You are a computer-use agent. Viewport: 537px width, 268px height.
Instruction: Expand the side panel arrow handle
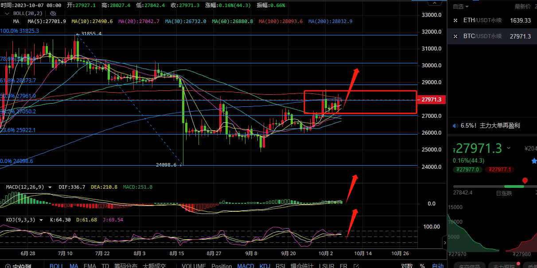[445, 242]
